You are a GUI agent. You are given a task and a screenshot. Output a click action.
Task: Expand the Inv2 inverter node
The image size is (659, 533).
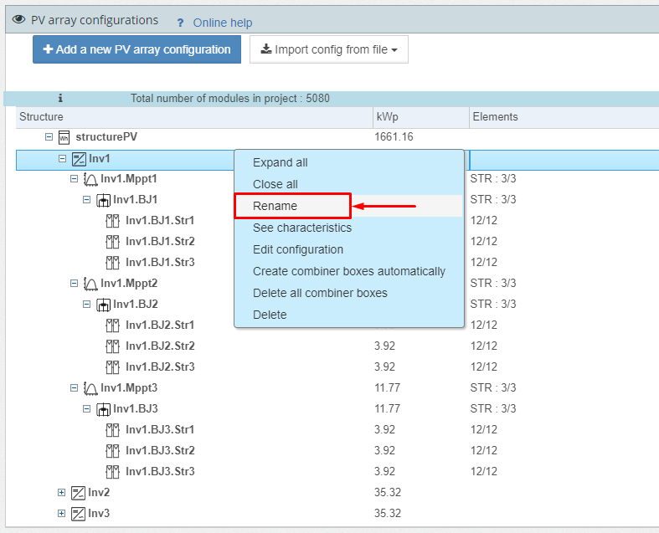[61, 493]
